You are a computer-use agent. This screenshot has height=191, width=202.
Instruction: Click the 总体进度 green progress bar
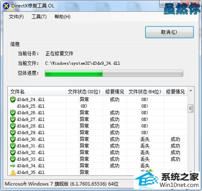click(114, 73)
